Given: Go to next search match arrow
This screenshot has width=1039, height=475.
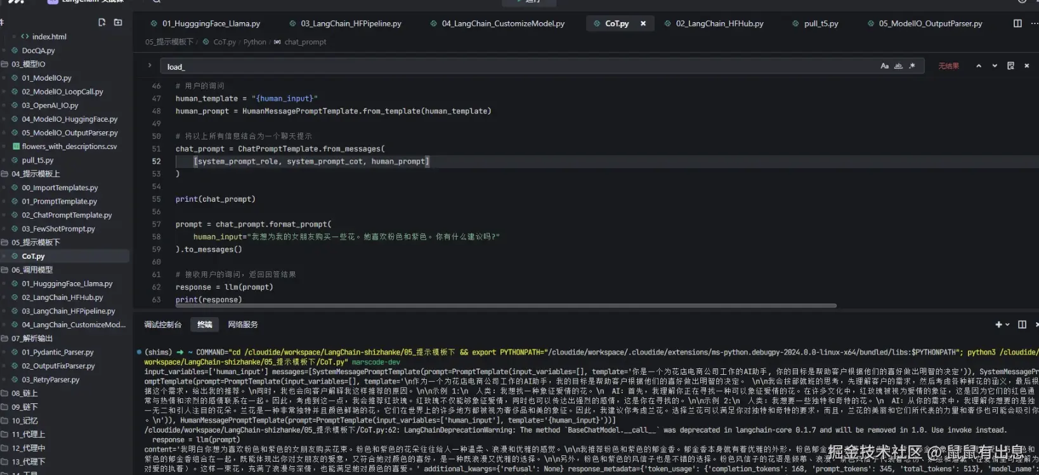Looking at the screenshot, I should point(995,66).
